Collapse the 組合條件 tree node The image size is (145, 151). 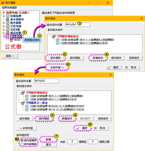click(x=4, y=36)
